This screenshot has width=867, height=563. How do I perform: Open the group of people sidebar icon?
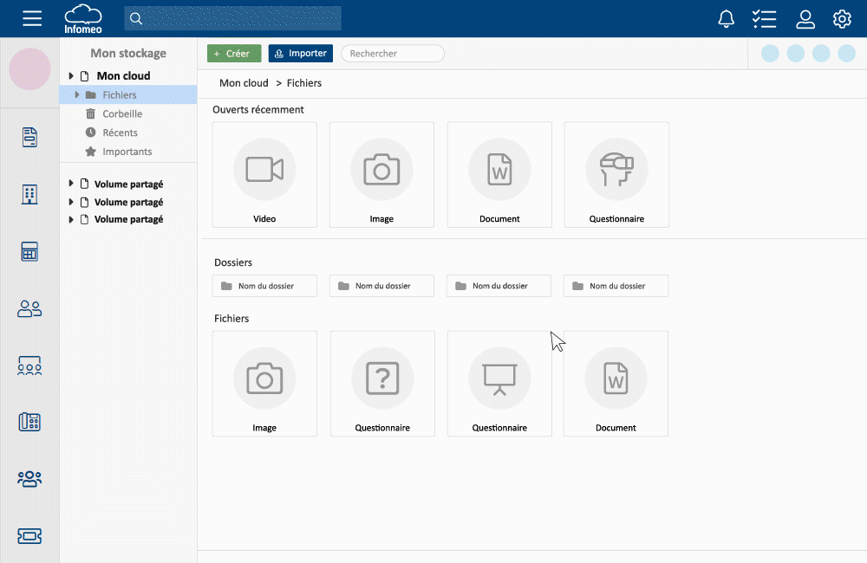pos(29,478)
